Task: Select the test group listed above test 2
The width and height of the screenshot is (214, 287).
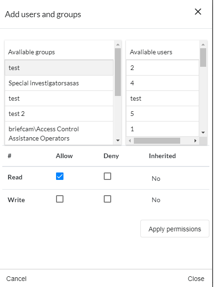Action: [x=59, y=98]
